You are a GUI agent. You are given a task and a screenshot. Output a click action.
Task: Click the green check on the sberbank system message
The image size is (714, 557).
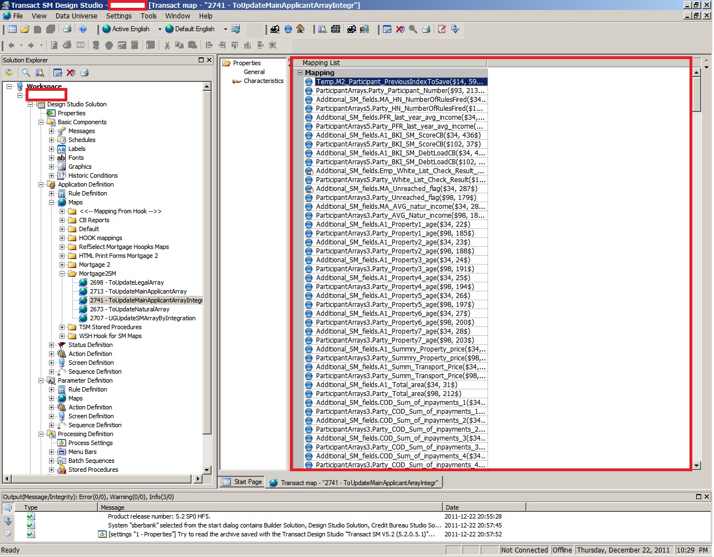pos(31,525)
